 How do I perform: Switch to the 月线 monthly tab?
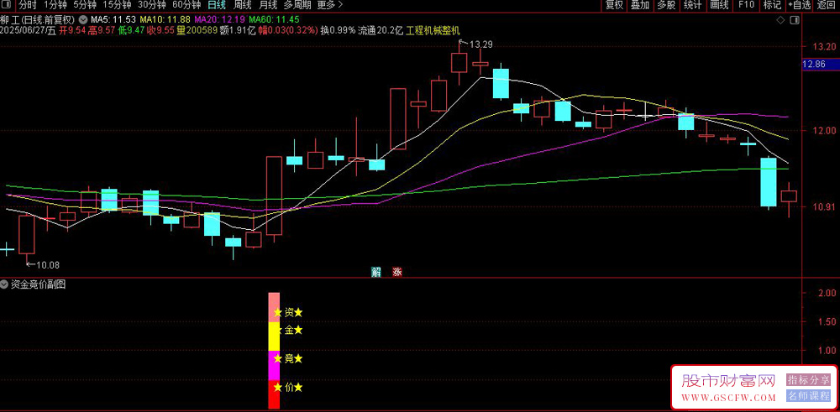268,5
